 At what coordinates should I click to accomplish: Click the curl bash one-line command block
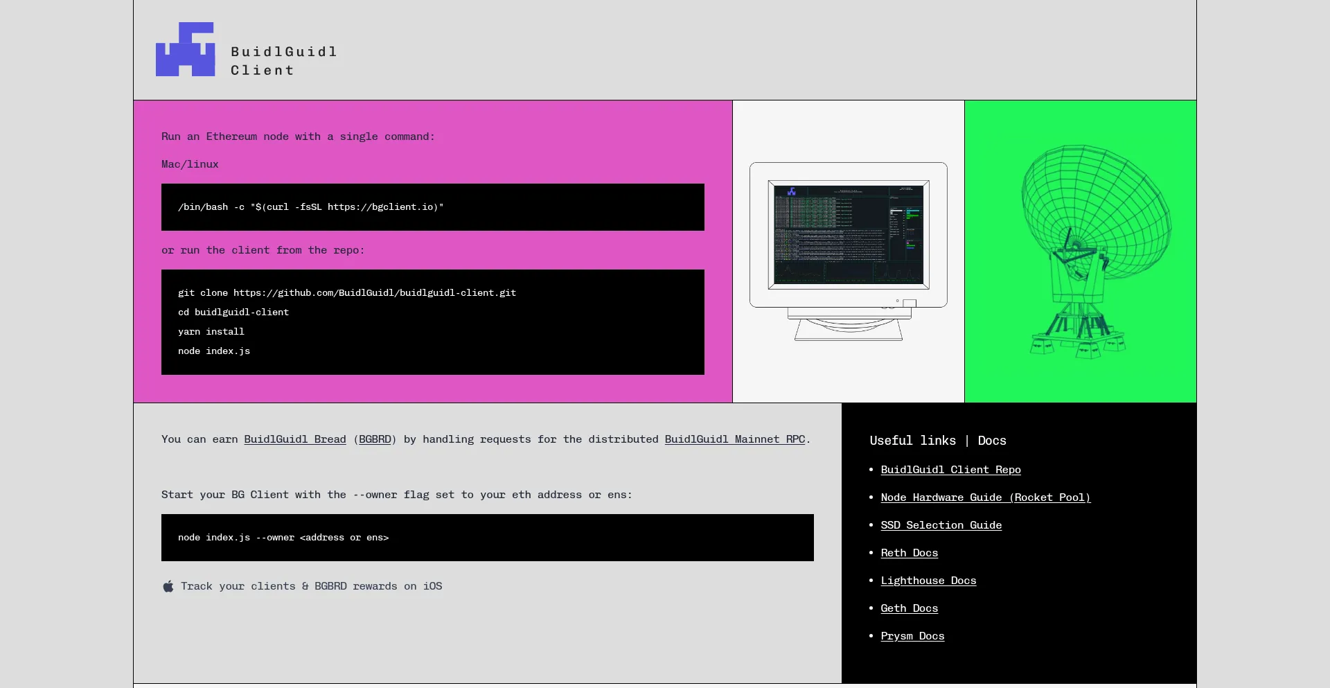[x=433, y=207]
